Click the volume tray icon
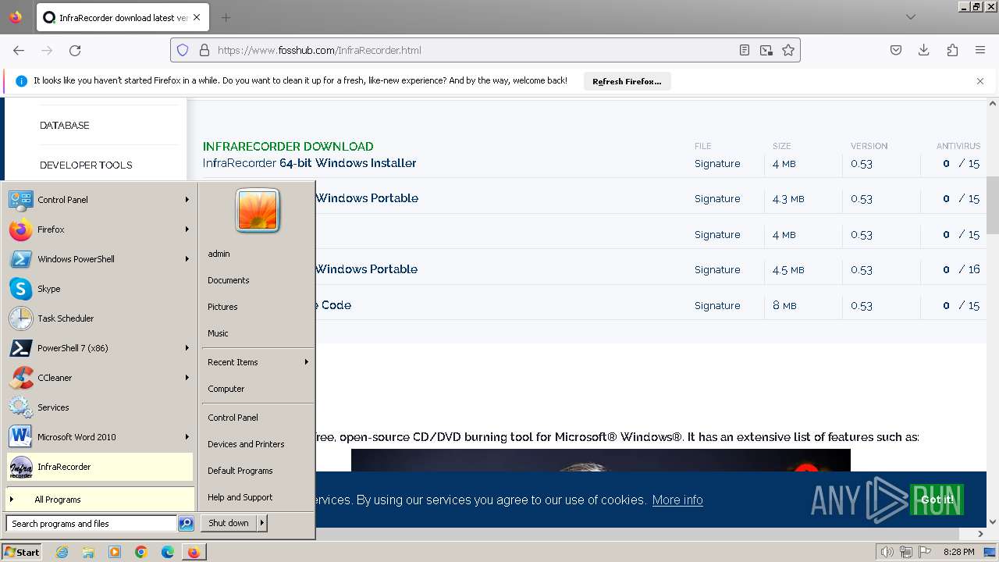 pyautogui.click(x=887, y=552)
